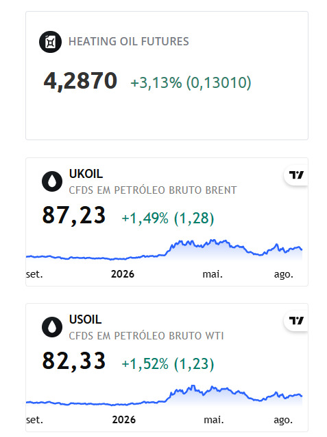
Task: Click the Heating Oil price 4,2870
Action: [x=80, y=81]
